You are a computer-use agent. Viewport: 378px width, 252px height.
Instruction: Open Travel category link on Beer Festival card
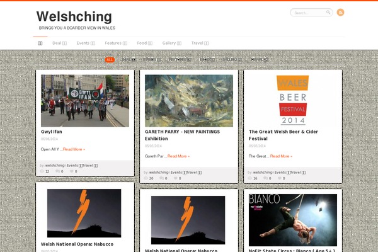tap(298, 173)
